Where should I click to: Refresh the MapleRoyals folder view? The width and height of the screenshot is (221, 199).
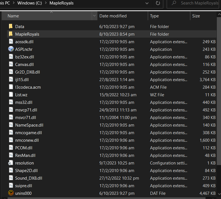(x=158, y=3)
